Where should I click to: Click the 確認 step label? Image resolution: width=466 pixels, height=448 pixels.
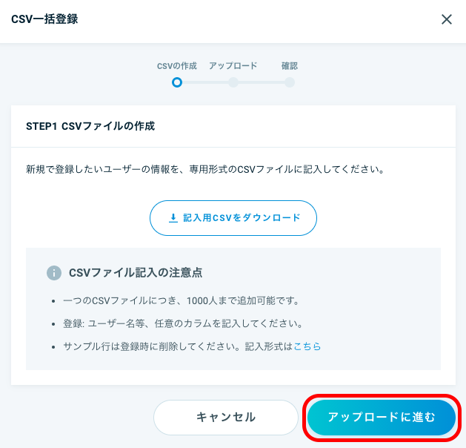290,66
